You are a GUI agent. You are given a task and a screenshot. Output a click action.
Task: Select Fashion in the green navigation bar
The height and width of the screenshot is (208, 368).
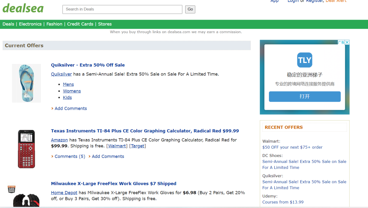(x=54, y=24)
